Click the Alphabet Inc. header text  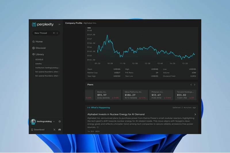90,23
